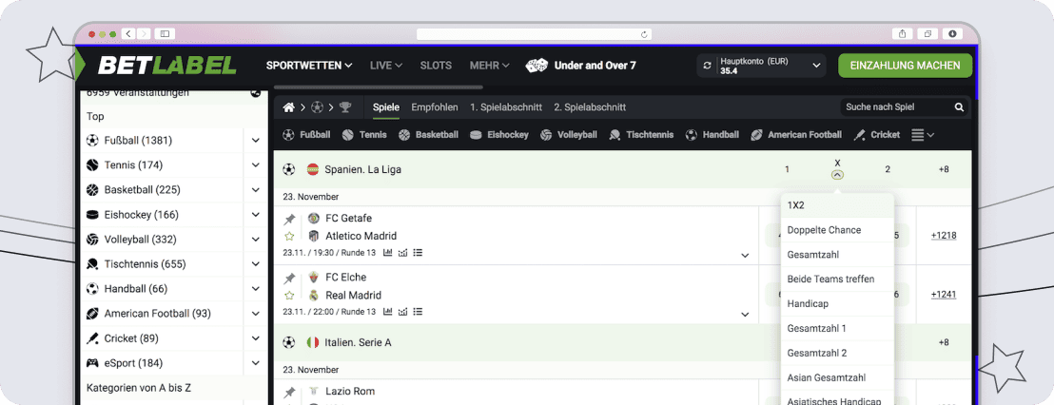Click the home icon in the breadcrumb
Viewport: 1054px width, 405px height.
(289, 107)
